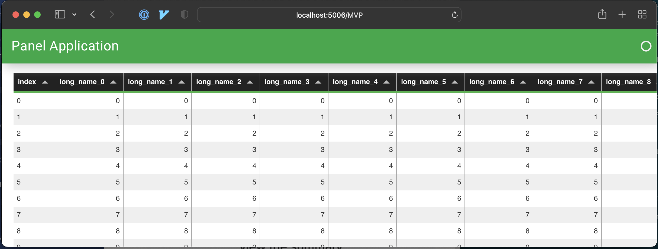The width and height of the screenshot is (658, 249).
Task: Click the Panel busy indicator circle
Action: pyautogui.click(x=646, y=46)
